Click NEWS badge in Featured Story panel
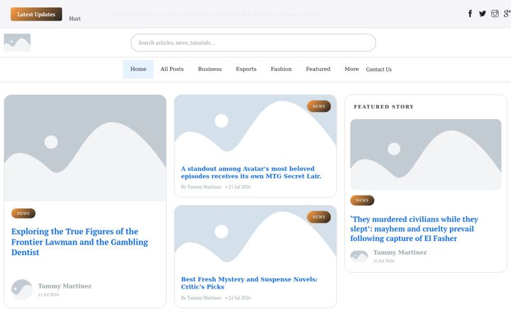This screenshot has height=319, width=511. point(362,200)
